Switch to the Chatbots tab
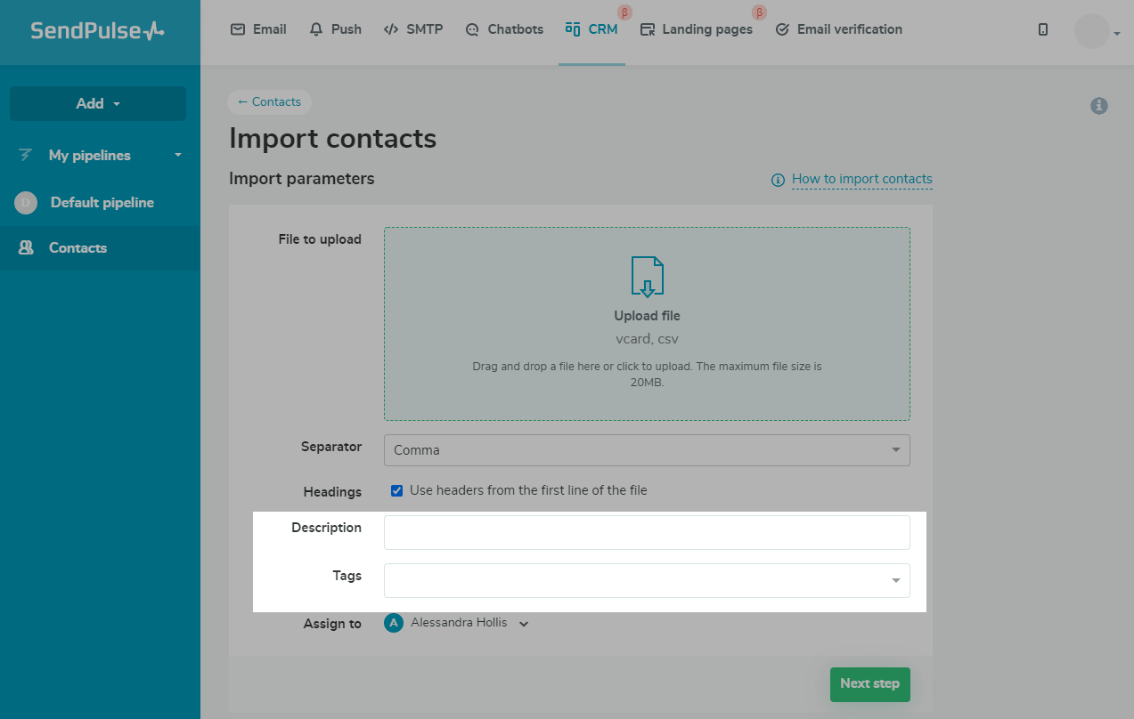The image size is (1134, 719). point(504,29)
